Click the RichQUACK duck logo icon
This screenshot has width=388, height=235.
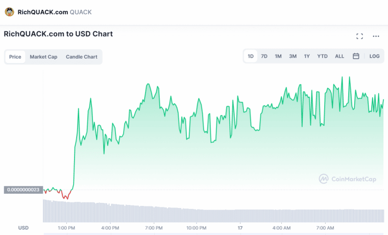(9, 12)
